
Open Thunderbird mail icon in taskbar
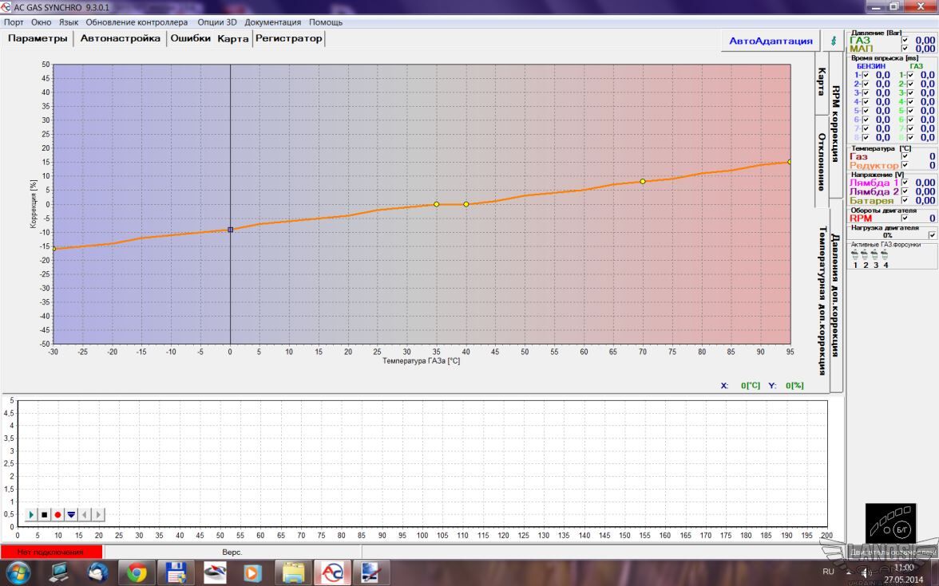(97, 572)
